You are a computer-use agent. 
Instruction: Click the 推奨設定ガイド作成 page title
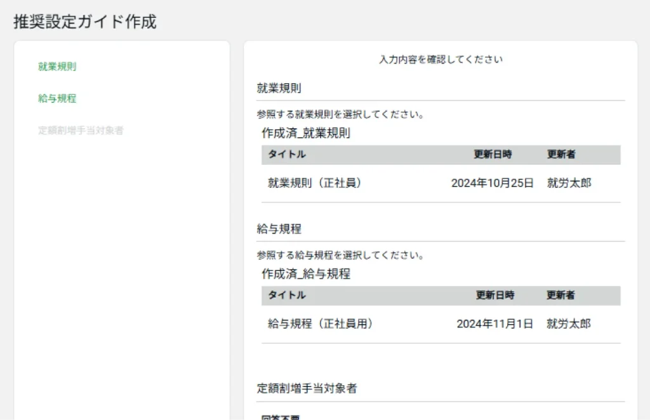(84, 22)
